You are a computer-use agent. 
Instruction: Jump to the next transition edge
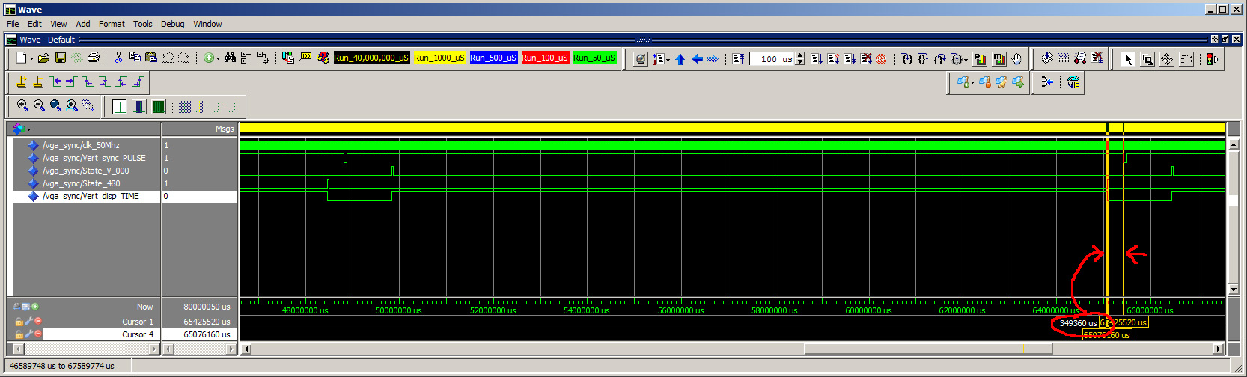click(71, 82)
